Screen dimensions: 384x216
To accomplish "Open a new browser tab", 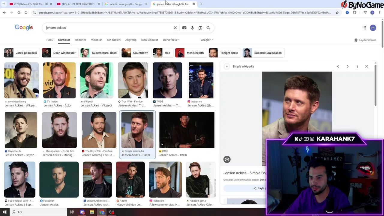I will coord(201,4).
